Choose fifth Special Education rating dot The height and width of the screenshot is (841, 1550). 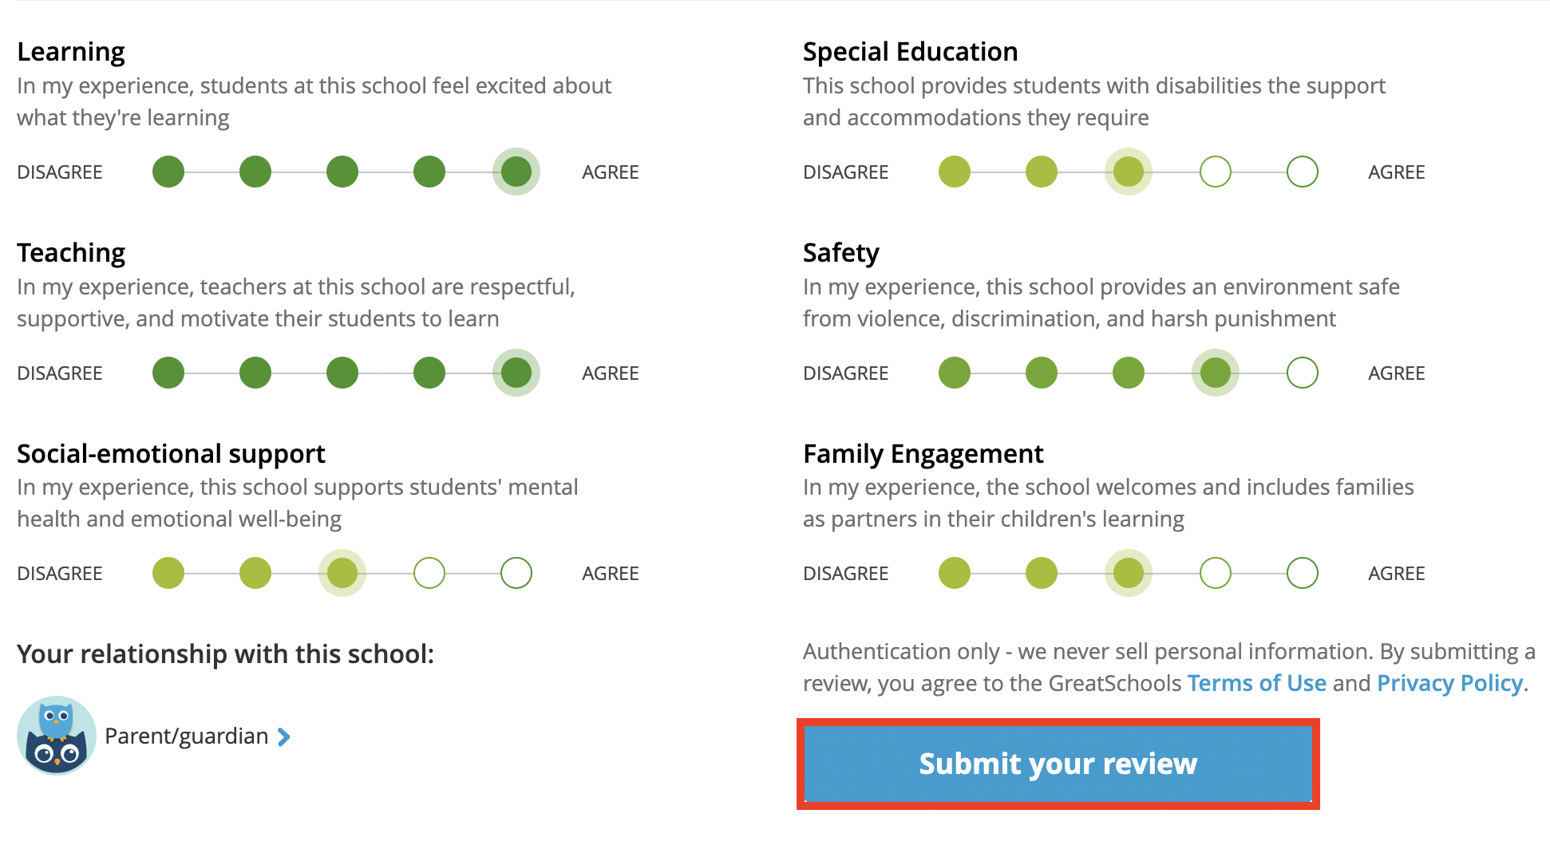(1303, 172)
